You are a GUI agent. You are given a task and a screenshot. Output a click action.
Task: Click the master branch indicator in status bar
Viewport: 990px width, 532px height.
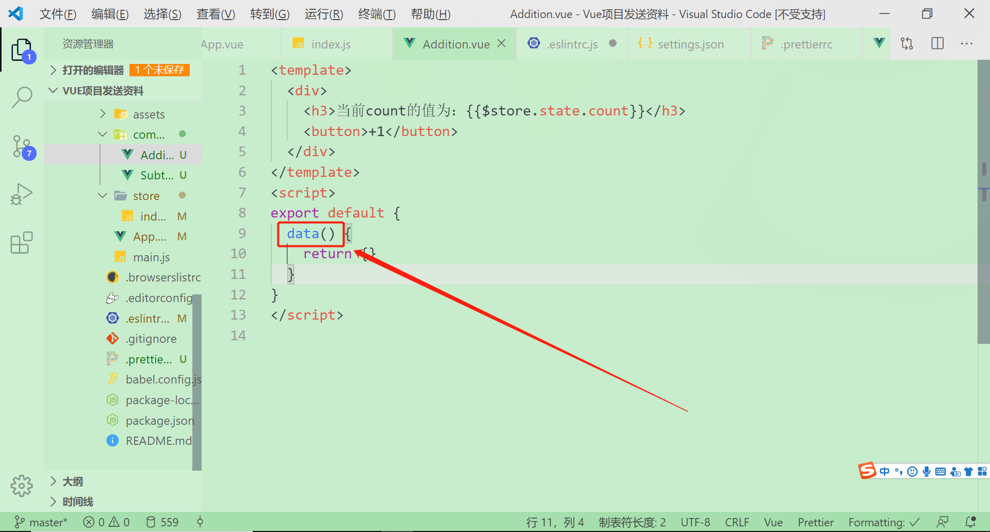[x=41, y=522]
